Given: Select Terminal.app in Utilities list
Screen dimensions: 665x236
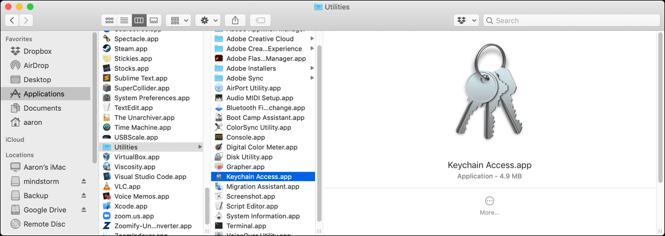Looking at the screenshot, I should pyautogui.click(x=246, y=226).
